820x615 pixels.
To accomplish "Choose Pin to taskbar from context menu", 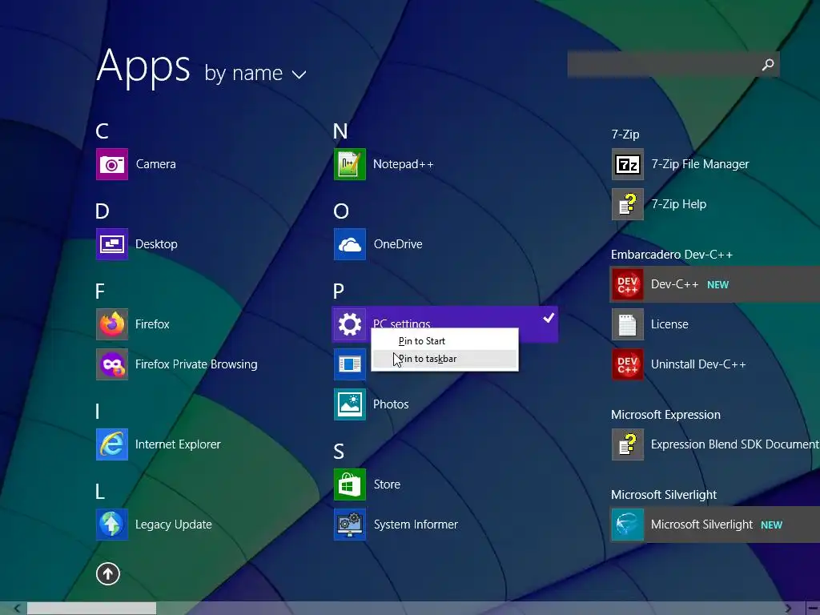I will (x=445, y=359).
